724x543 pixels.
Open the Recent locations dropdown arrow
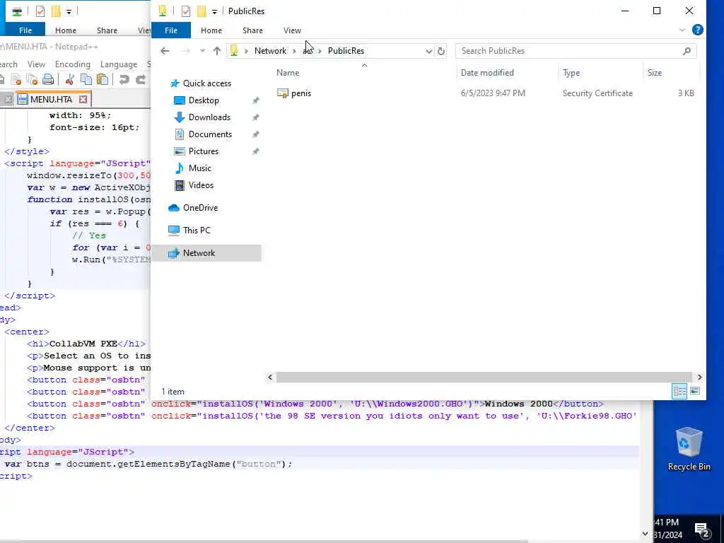tap(202, 51)
